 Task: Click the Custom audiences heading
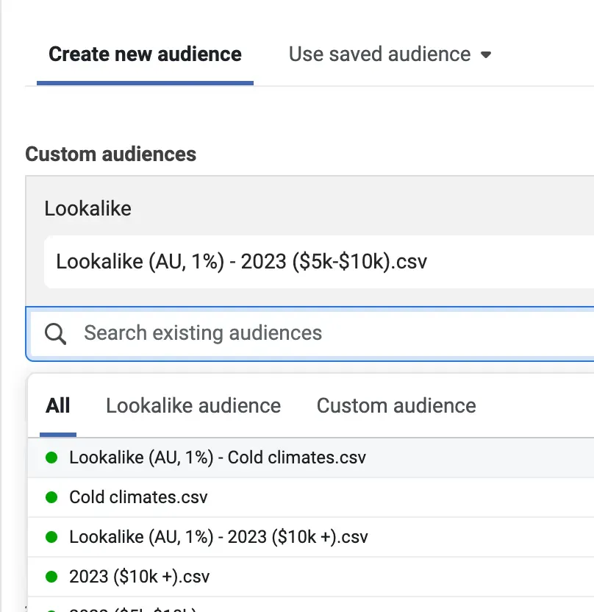[x=111, y=154]
